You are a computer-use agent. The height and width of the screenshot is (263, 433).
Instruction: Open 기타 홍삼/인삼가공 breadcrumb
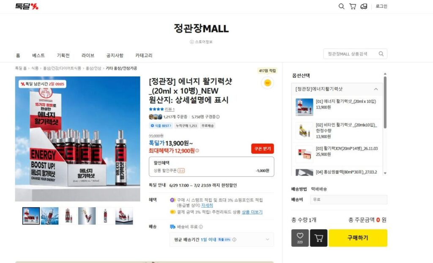tap(121, 68)
